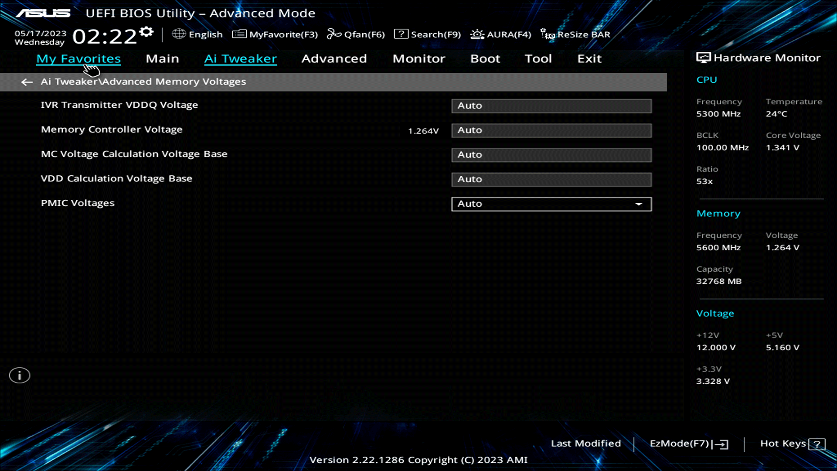
Task: Click the Last Modified button
Action: tap(586, 443)
